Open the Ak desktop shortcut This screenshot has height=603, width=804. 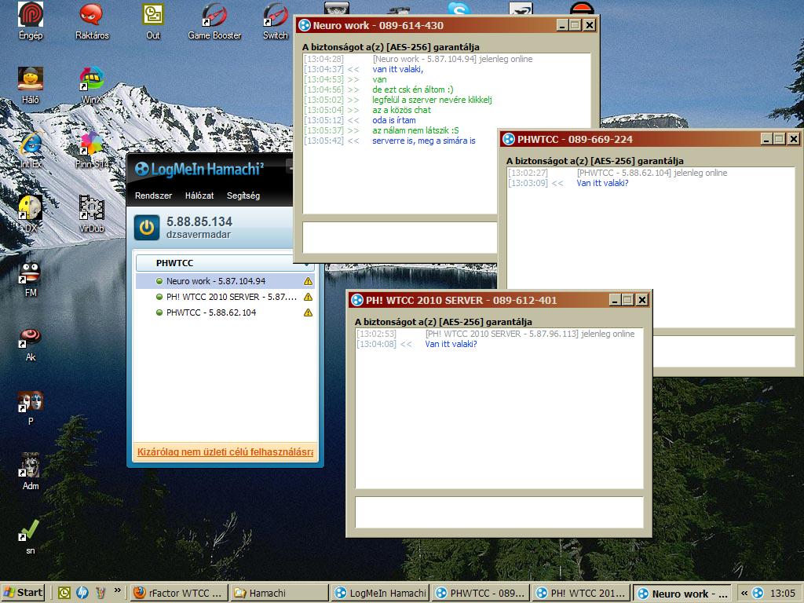pos(31,344)
